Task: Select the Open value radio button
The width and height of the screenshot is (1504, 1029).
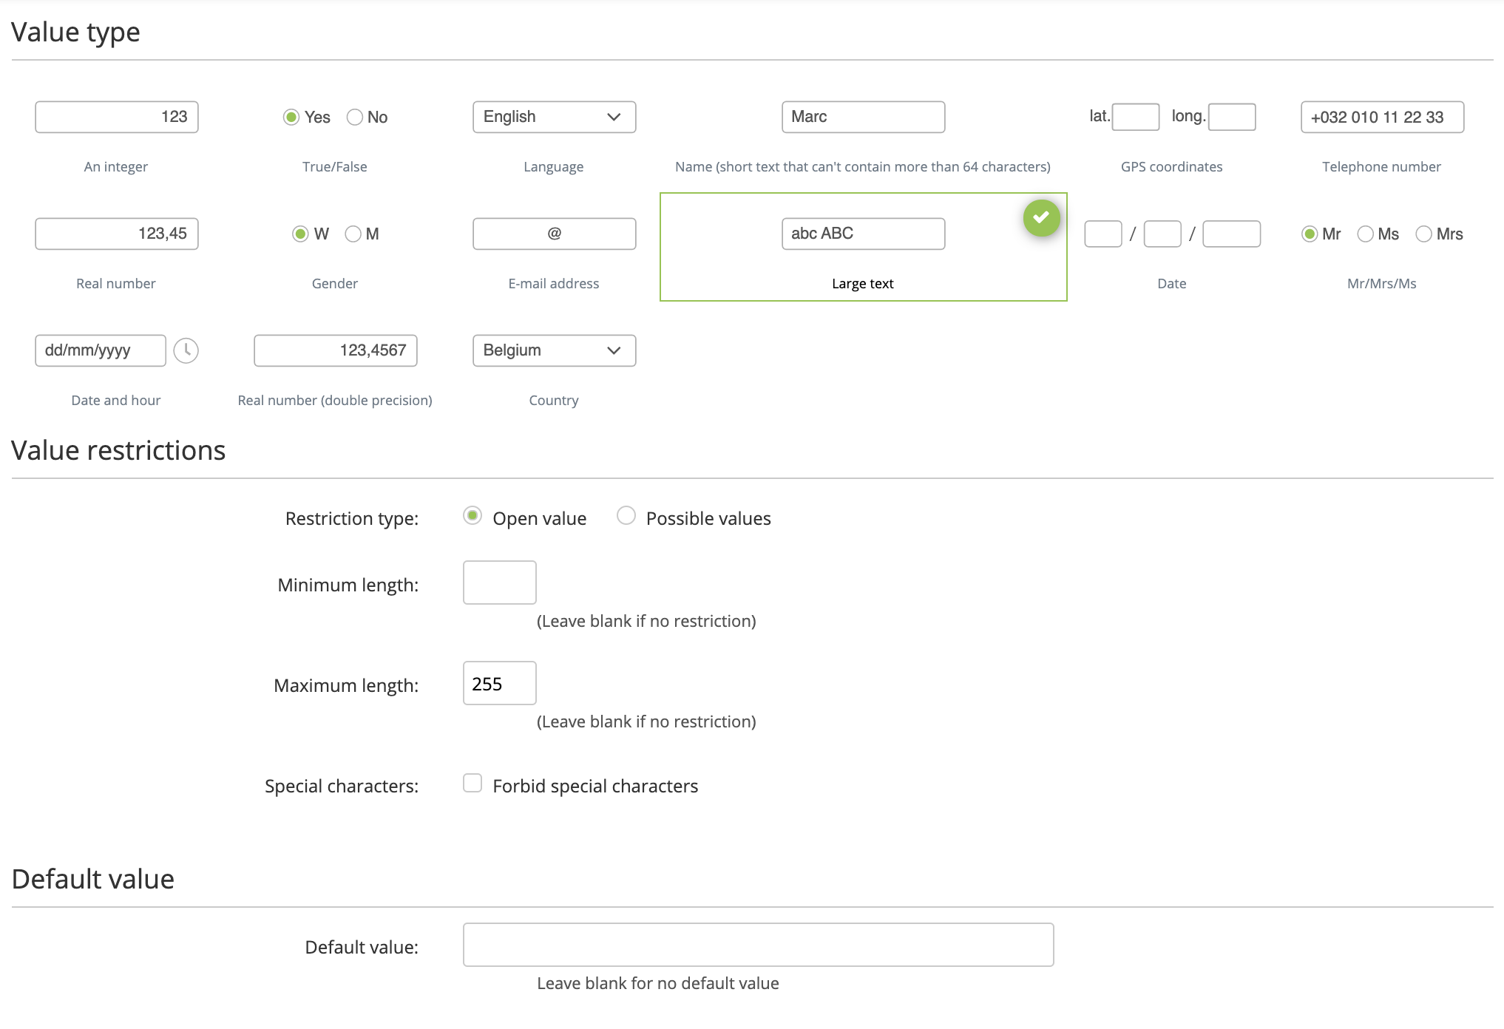Action: [x=472, y=515]
